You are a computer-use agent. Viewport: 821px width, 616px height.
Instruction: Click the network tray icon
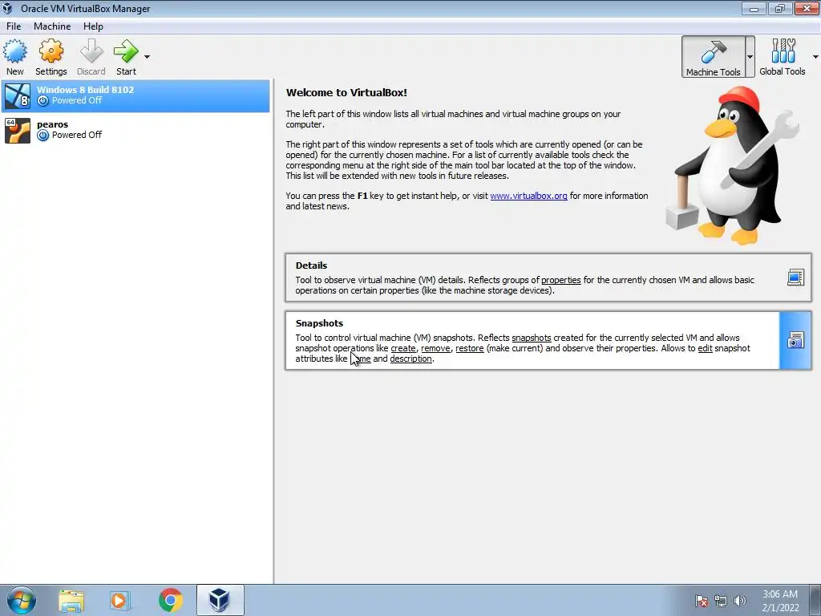click(721, 601)
